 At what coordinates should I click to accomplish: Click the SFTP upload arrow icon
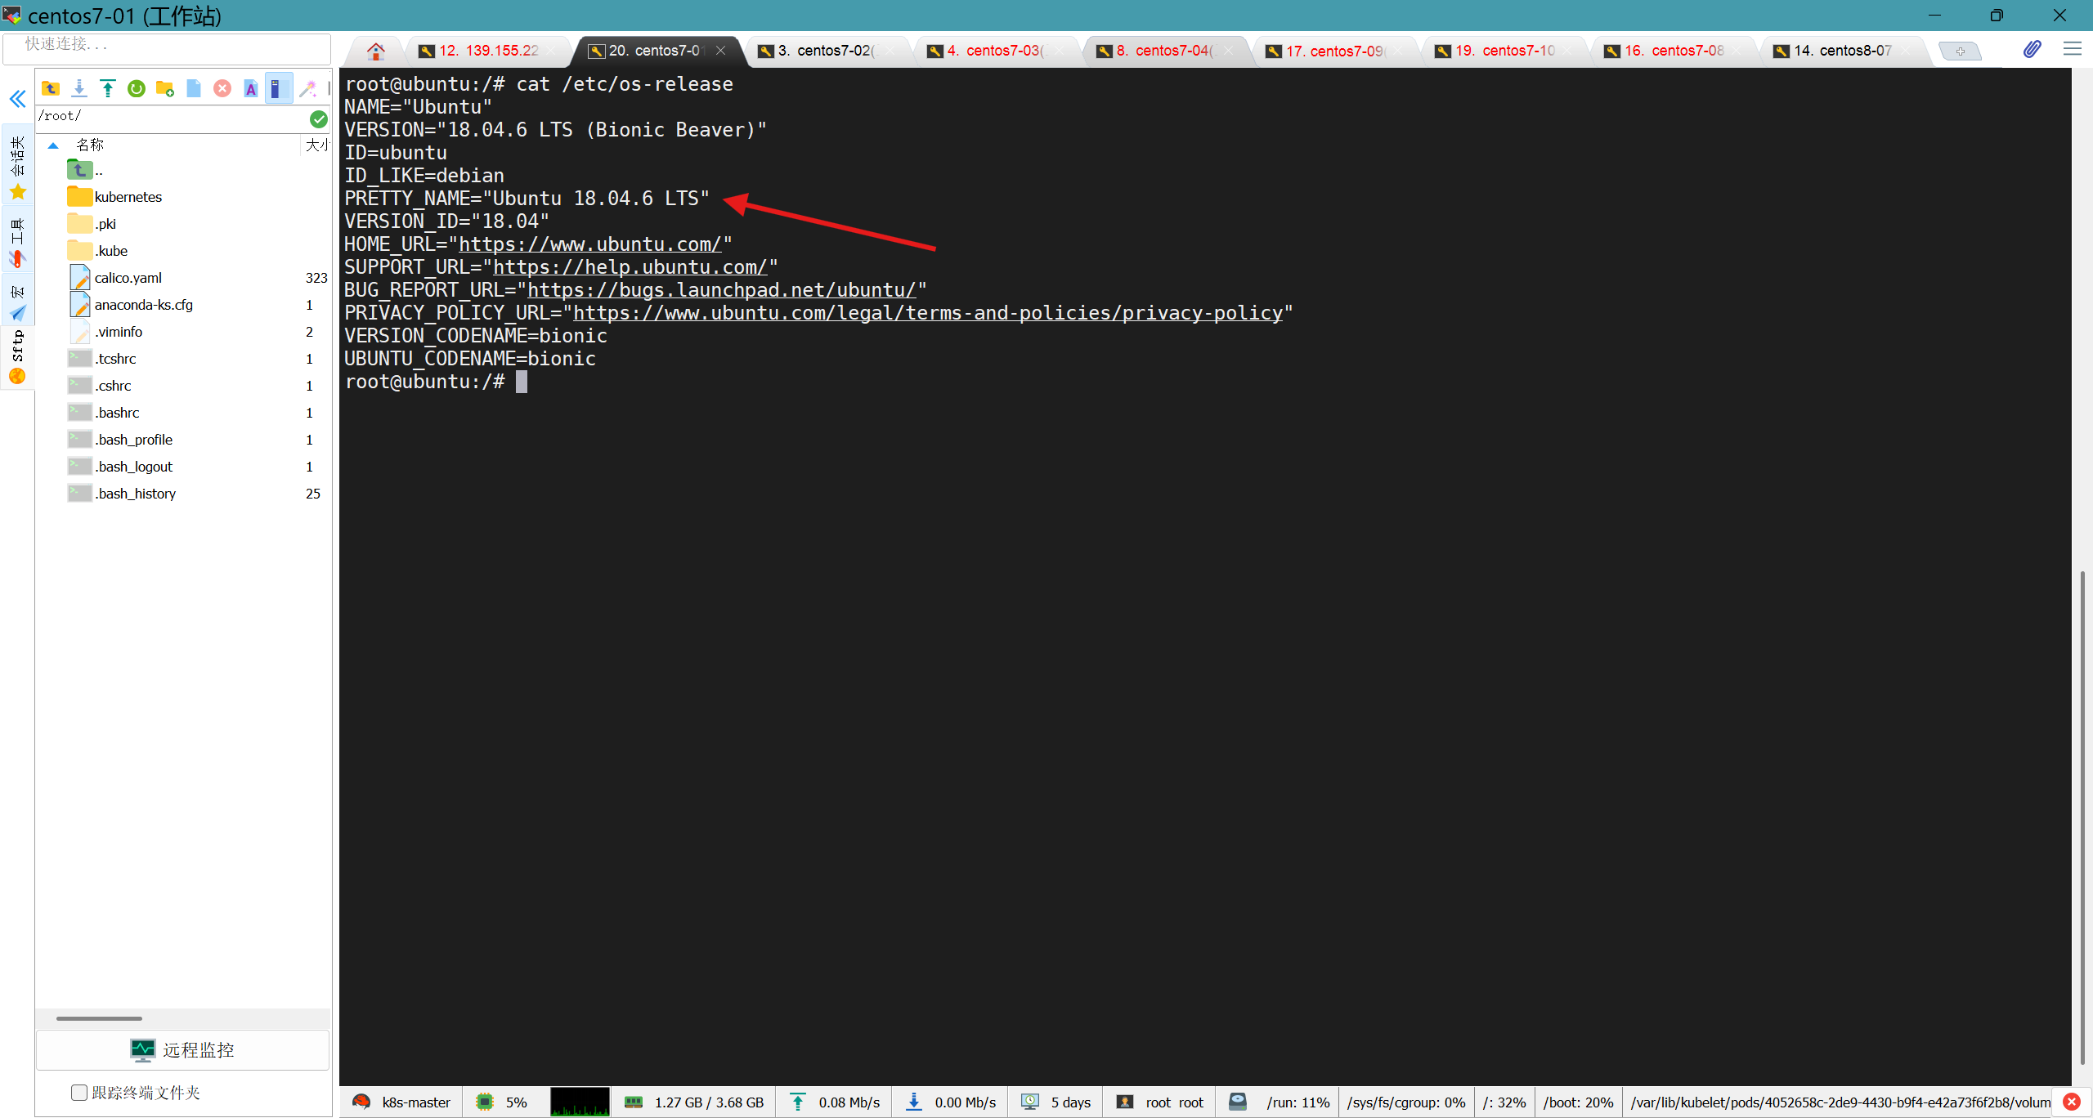(107, 88)
